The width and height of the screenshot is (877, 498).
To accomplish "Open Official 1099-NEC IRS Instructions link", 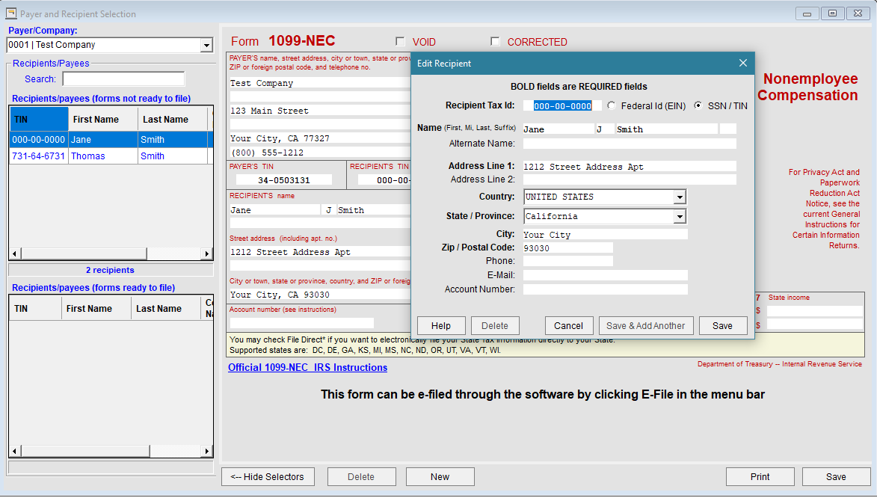I will [307, 368].
